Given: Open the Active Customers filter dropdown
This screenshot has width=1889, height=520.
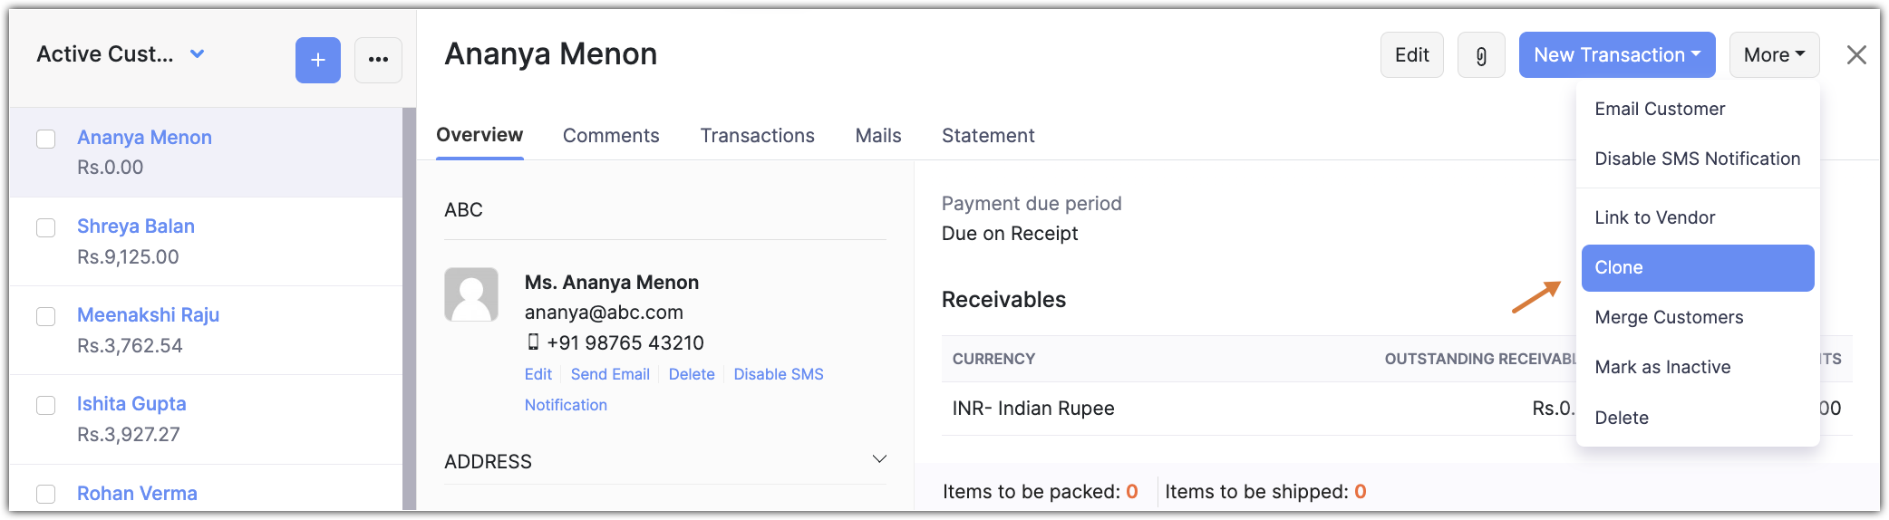Looking at the screenshot, I should pyautogui.click(x=197, y=54).
